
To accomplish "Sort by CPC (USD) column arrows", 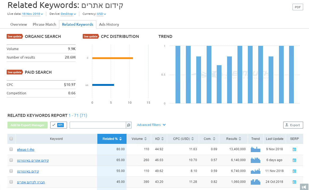I will pyautogui.click(x=193, y=139).
